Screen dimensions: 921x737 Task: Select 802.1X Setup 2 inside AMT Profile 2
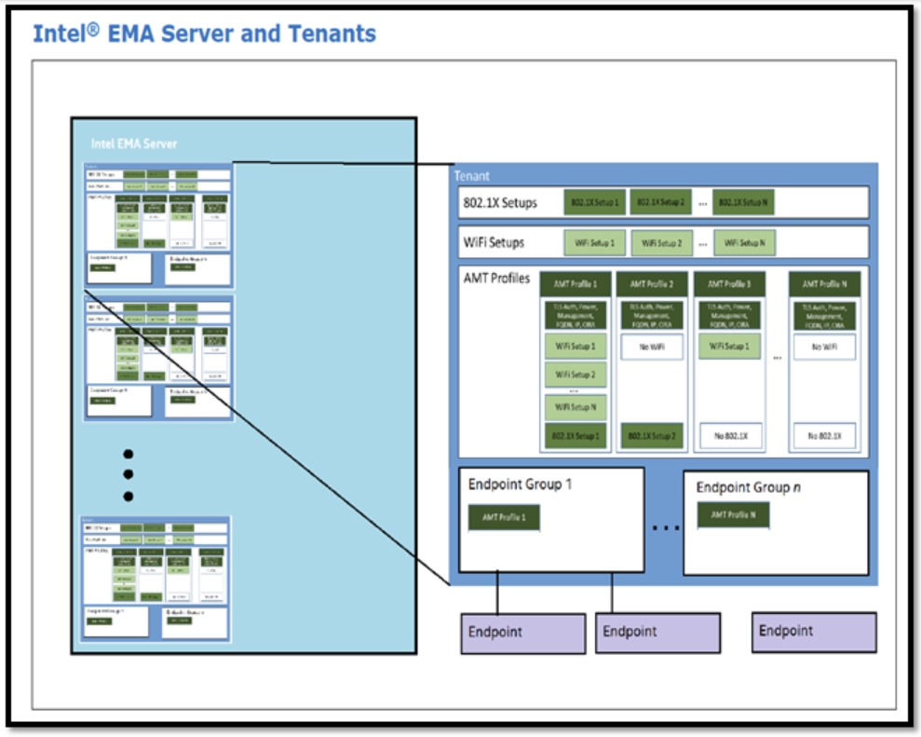(652, 436)
